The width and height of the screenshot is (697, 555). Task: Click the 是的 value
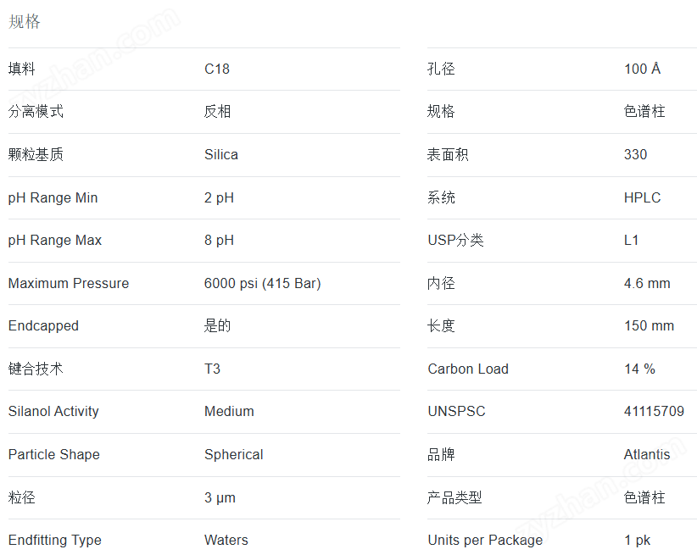(217, 325)
